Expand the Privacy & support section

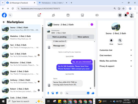(x=116, y=66)
